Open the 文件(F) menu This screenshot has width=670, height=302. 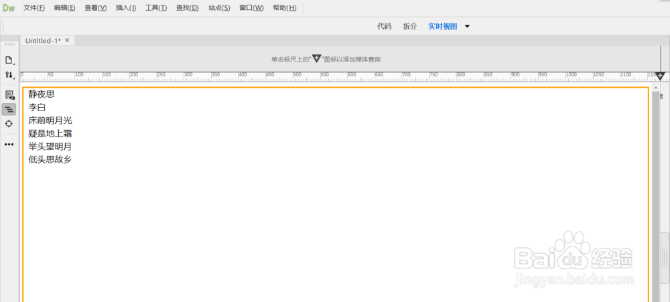(x=34, y=8)
